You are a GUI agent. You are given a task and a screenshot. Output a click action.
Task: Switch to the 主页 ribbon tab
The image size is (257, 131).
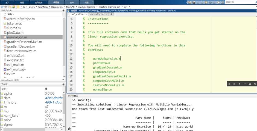click(7, 2)
